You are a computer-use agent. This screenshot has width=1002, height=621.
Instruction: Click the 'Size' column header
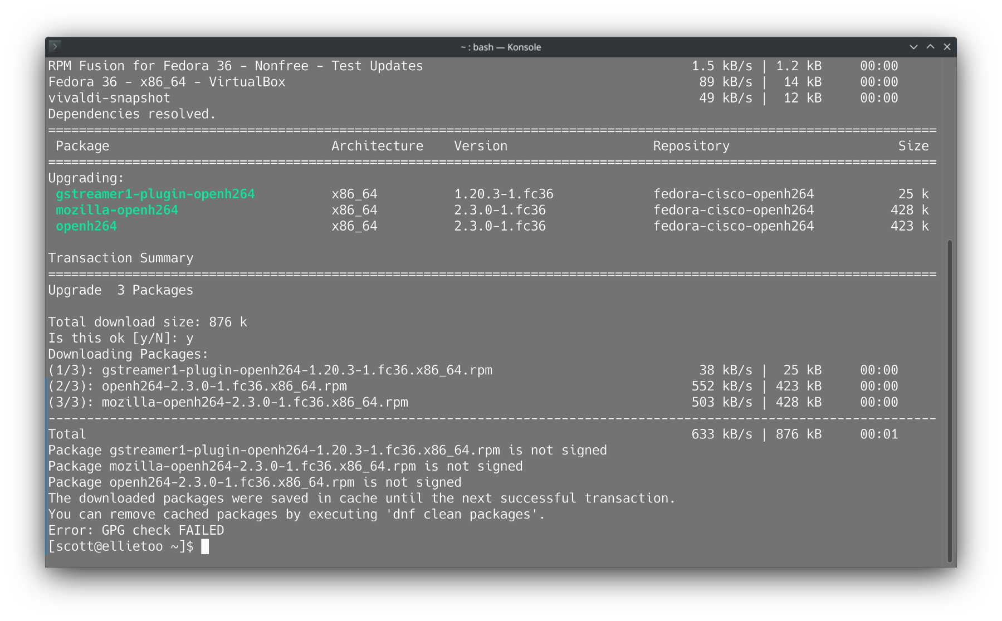pos(913,146)
